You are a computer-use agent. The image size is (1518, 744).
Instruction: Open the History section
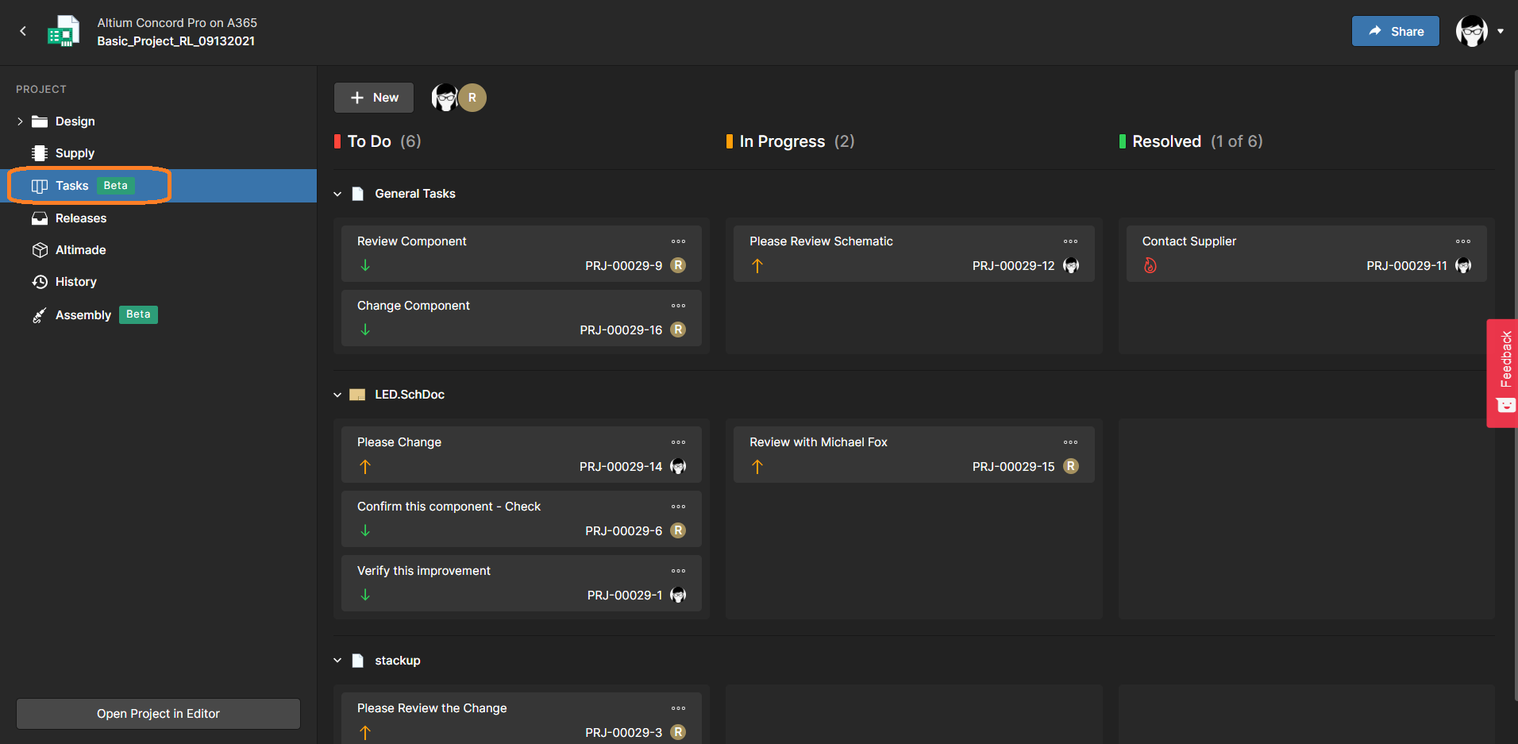coord(75,282)
